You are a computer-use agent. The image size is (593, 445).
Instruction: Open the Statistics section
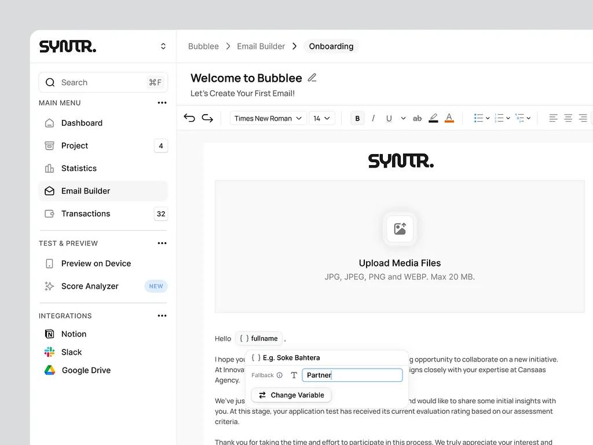coord(79,168)
